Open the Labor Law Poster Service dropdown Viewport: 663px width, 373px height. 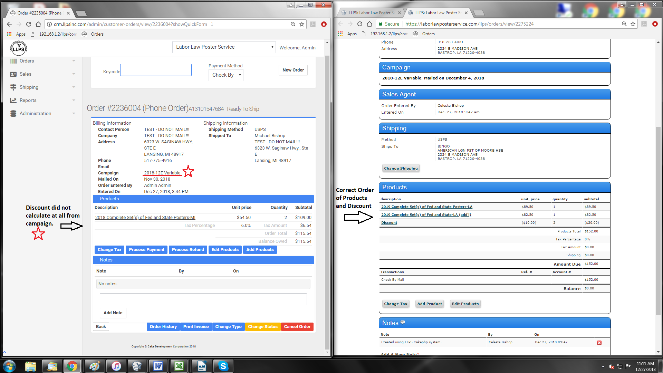[x=224, y=47]
